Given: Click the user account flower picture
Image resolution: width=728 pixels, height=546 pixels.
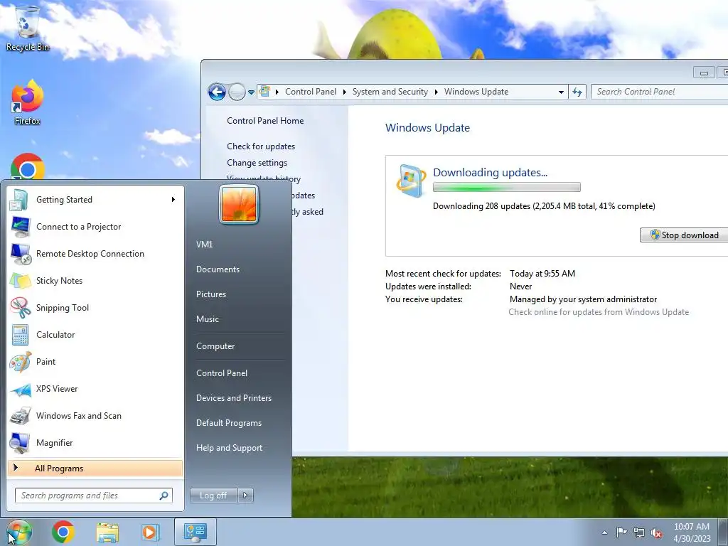Looking at the screenshot, I should pyautogui.click(x=239, y=204).
